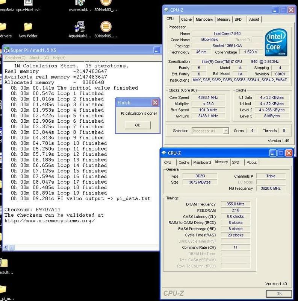Click the CAS# Latency 8.0 clocks value

click(236, 216)
